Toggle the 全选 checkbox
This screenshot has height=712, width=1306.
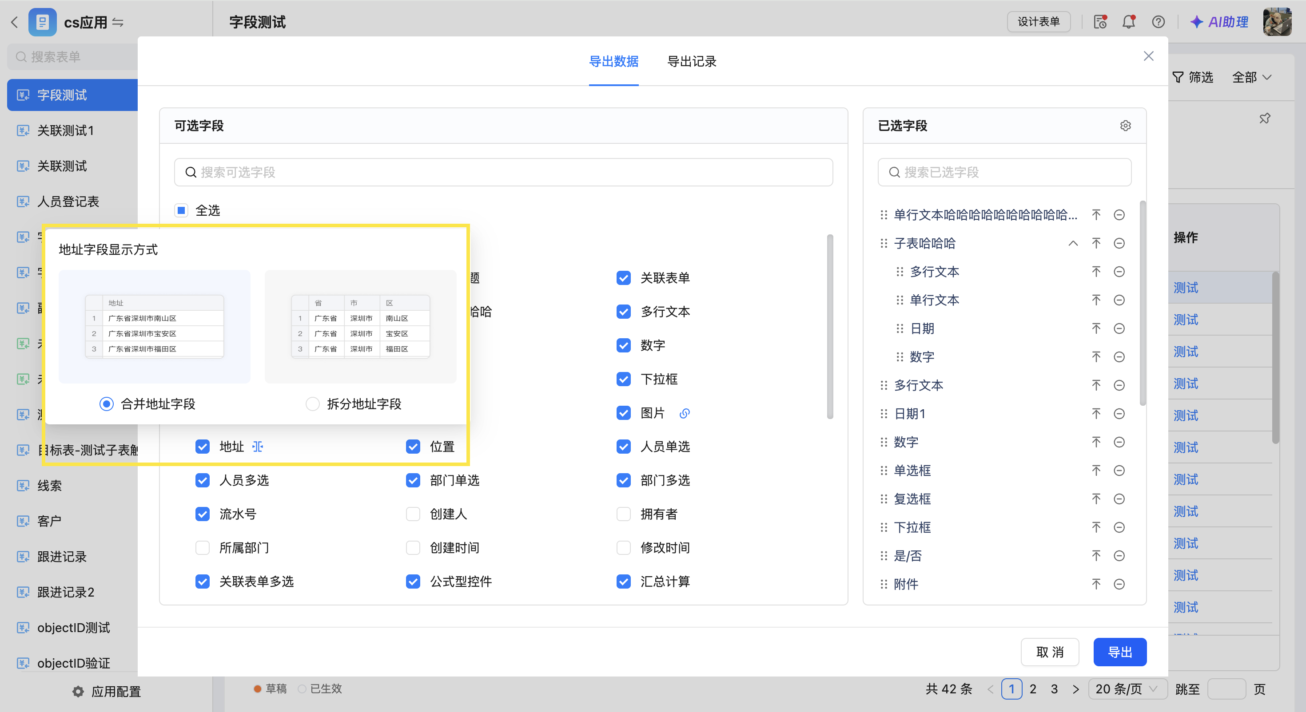pos(181,210)
